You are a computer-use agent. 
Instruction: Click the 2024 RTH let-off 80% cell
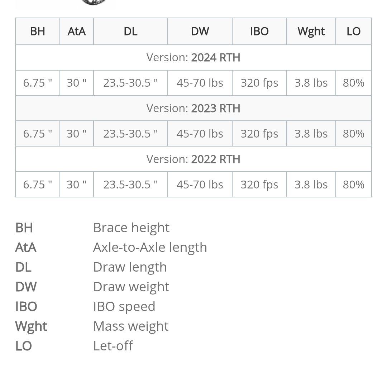click(354, 83)
